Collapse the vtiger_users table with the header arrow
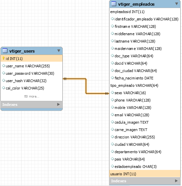Viewport: 182px width, 186px height. tap(59, 51)
